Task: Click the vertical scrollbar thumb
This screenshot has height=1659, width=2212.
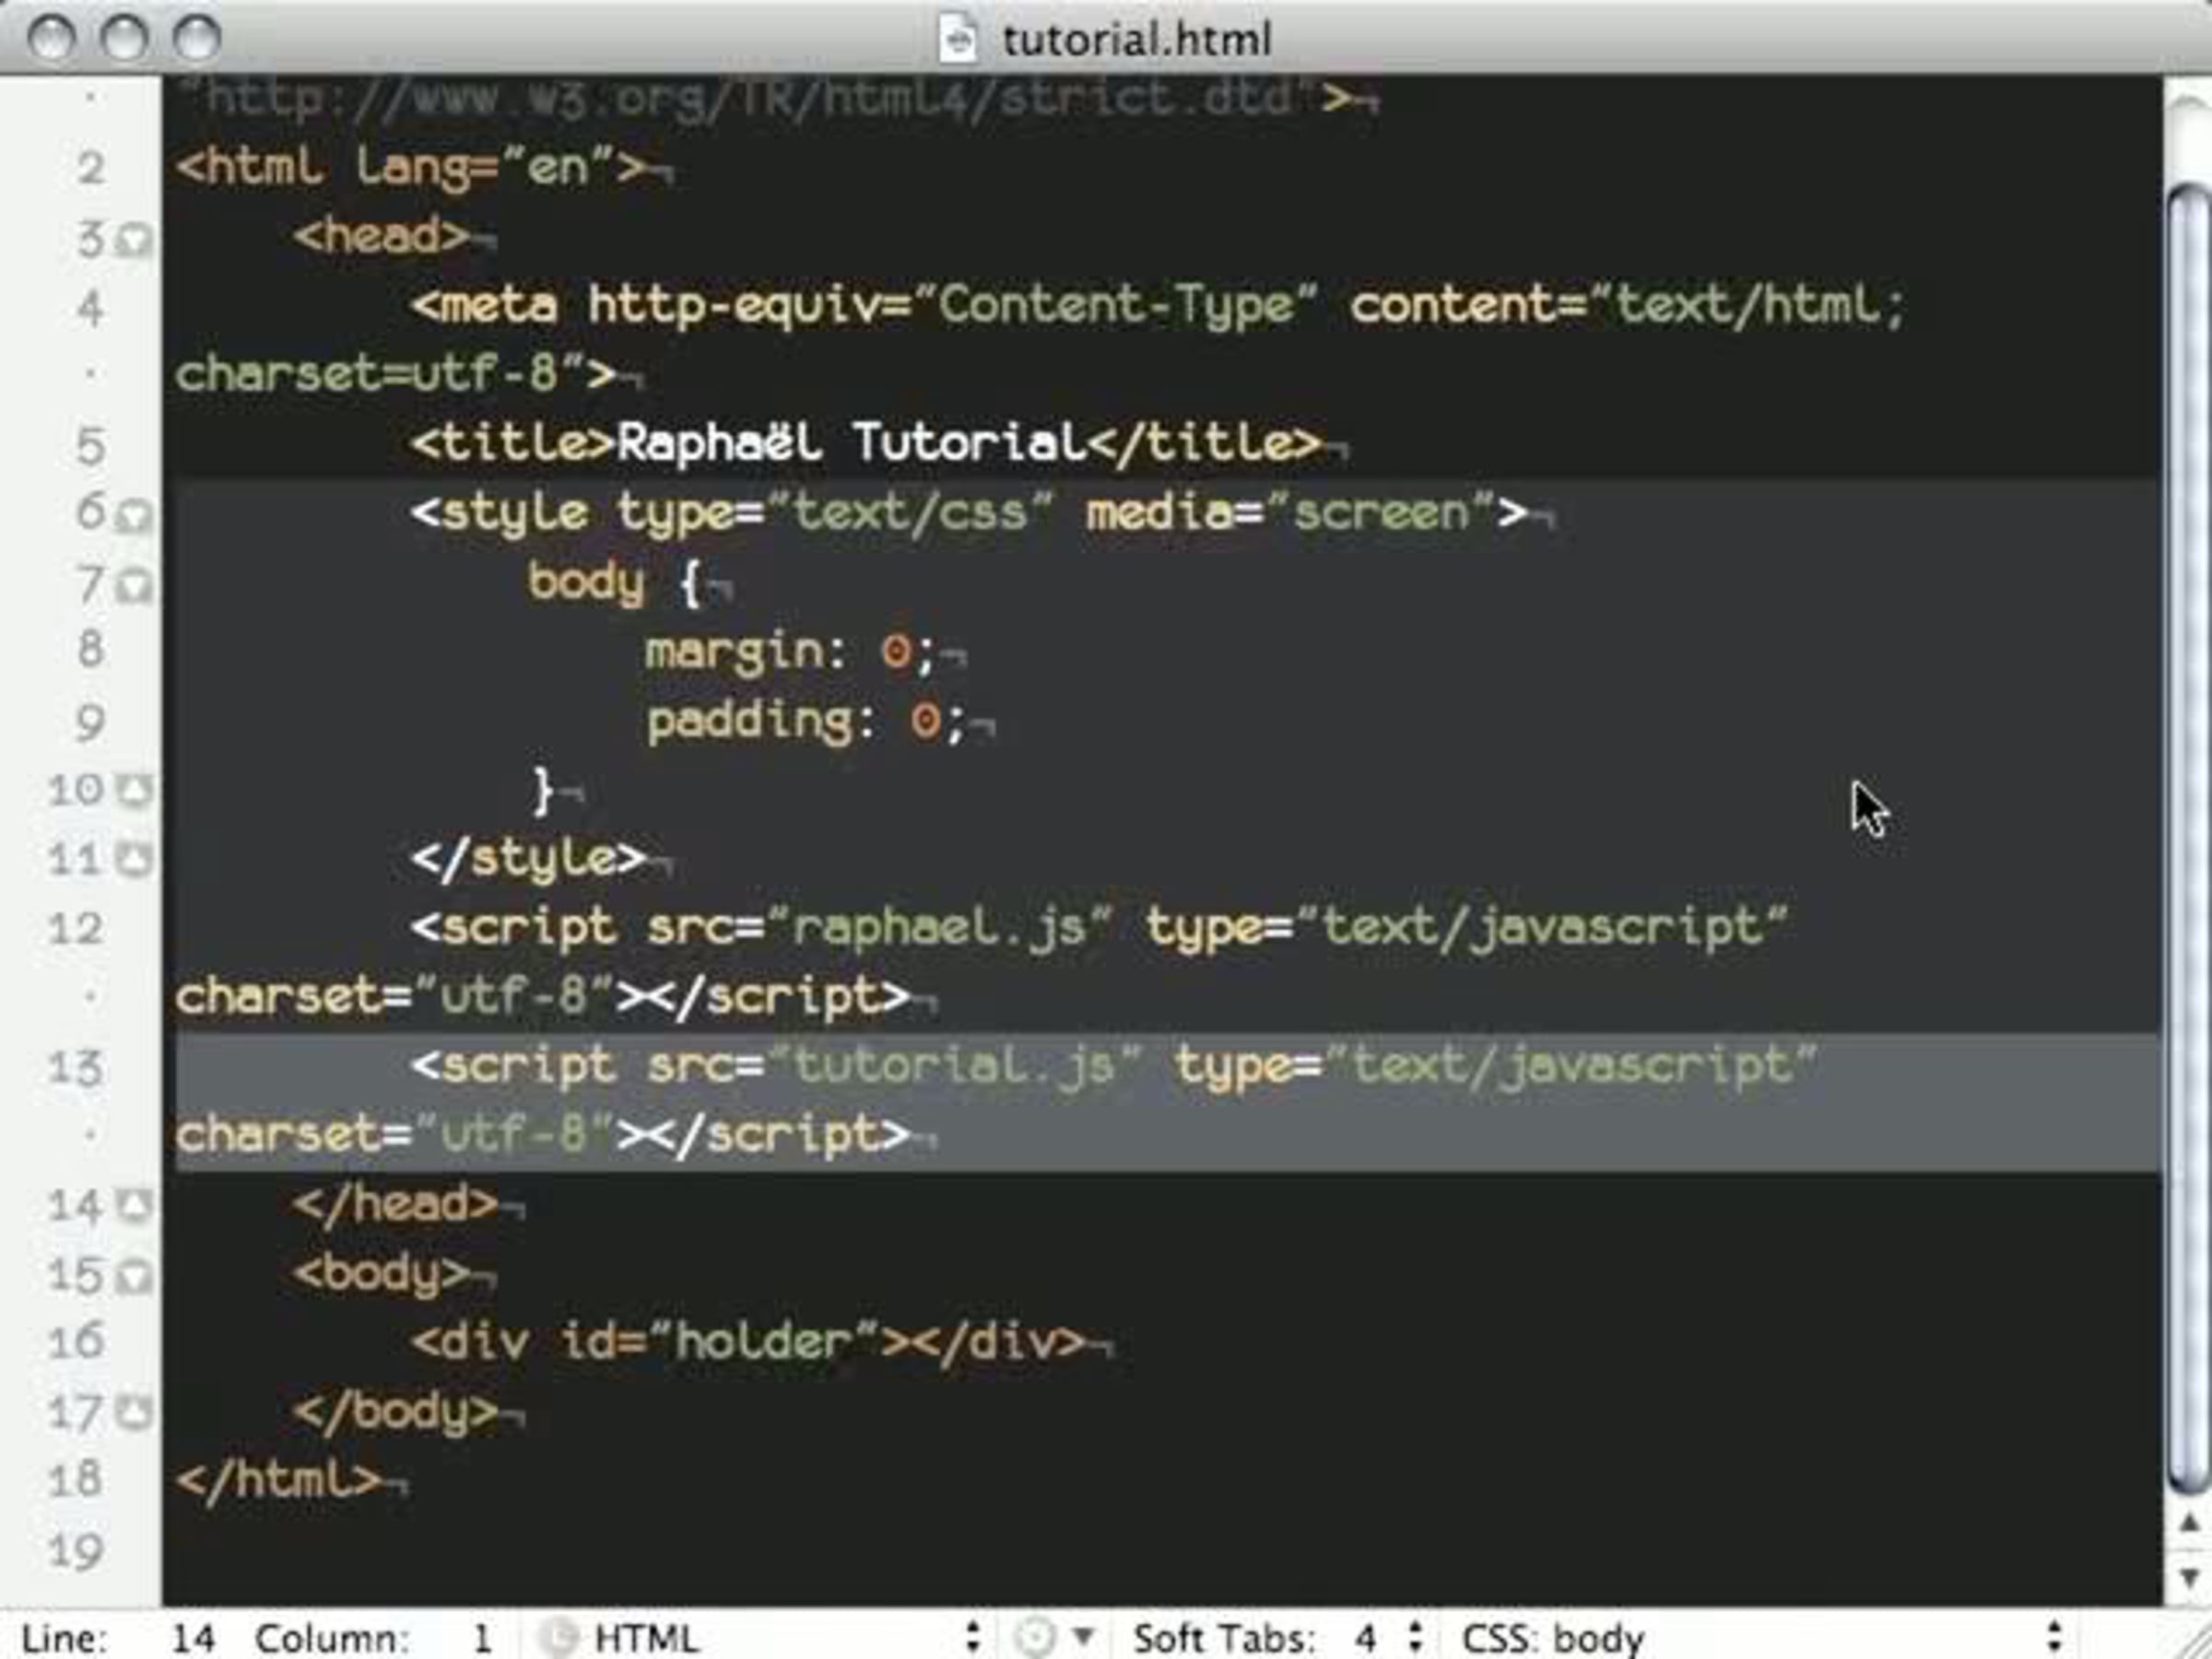Action: coord(2189,840)
